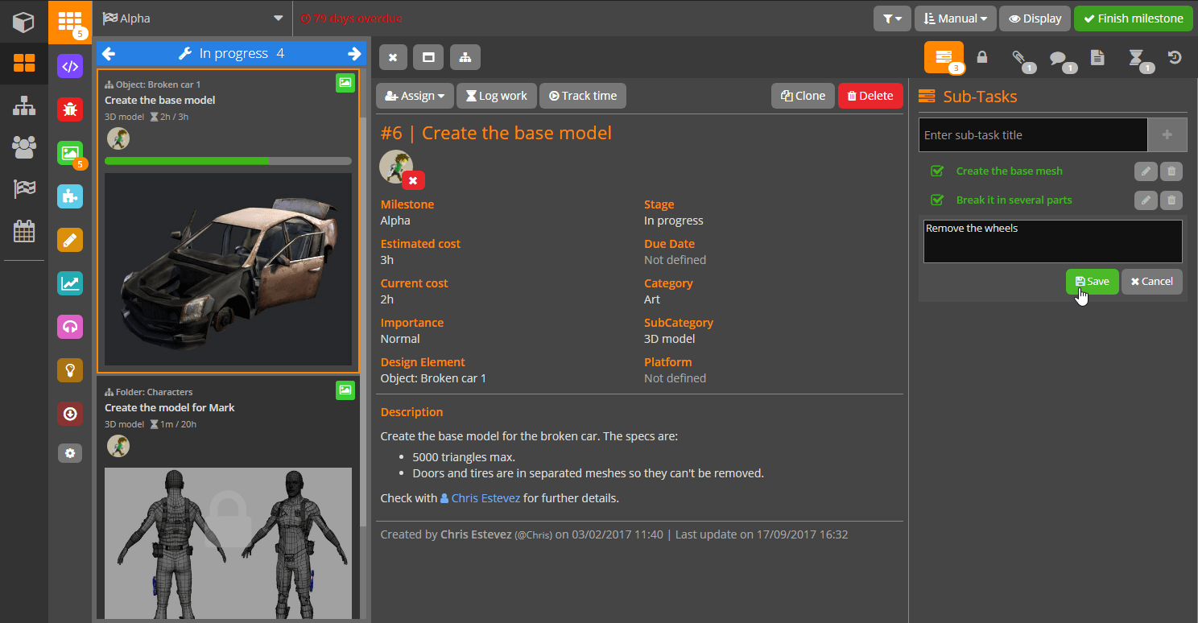Click the lock icon in task tabs
The image size is (1198, 623).
coord(982,57)
